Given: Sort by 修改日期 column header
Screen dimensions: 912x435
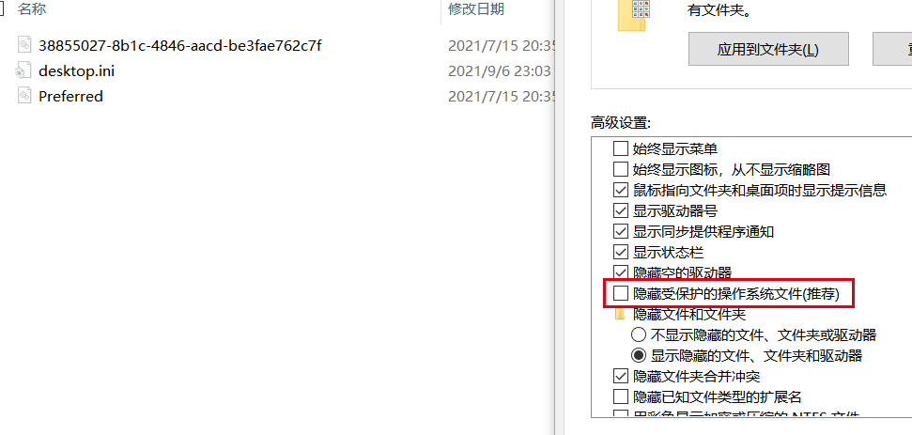Looking at the screenshot, I should pyautogui.click(x=476, y=8).
